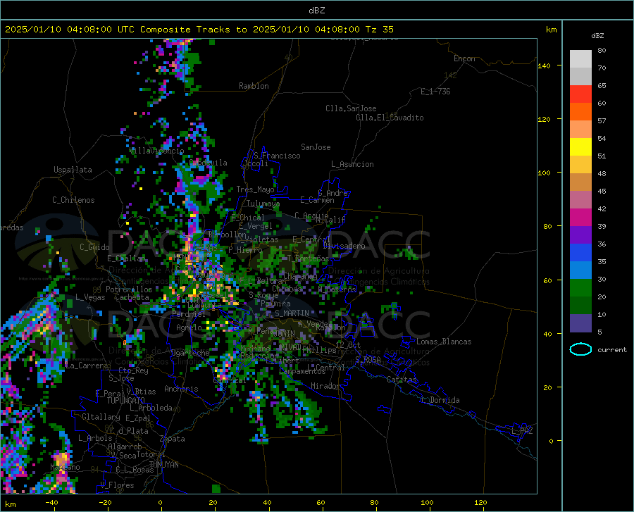Pick the dark green 20-10 dBZ swatch

pos(580,306)
